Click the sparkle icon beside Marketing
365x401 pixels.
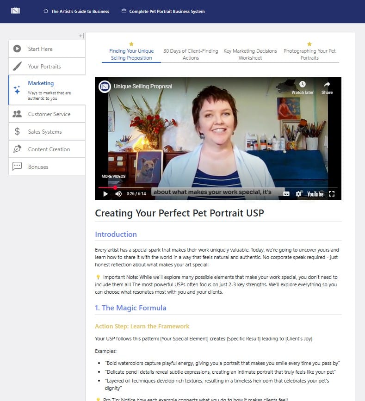[17, 90]
